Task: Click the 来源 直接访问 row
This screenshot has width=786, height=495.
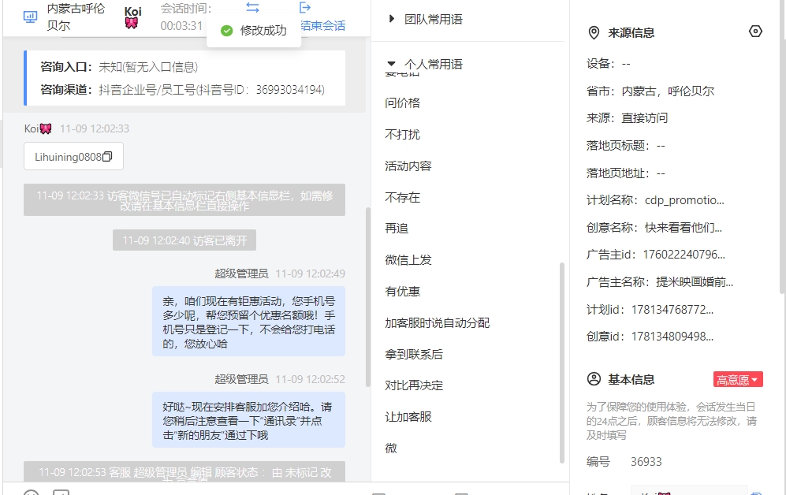Action: click(x=627, y=118)
